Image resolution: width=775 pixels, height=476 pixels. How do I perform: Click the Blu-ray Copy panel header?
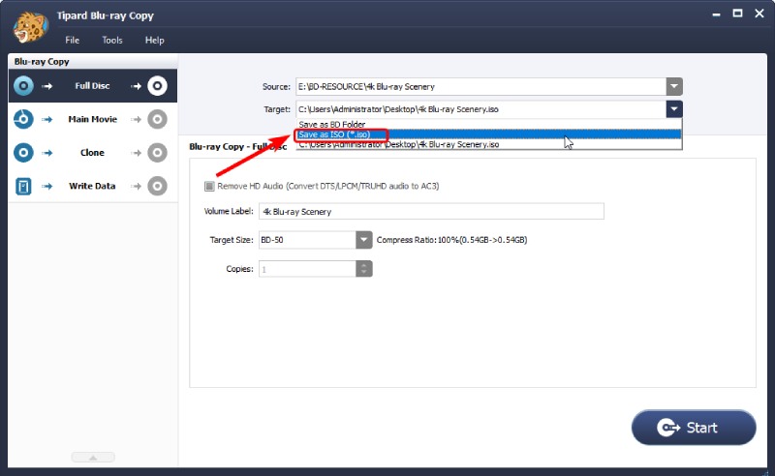point(93,62)
